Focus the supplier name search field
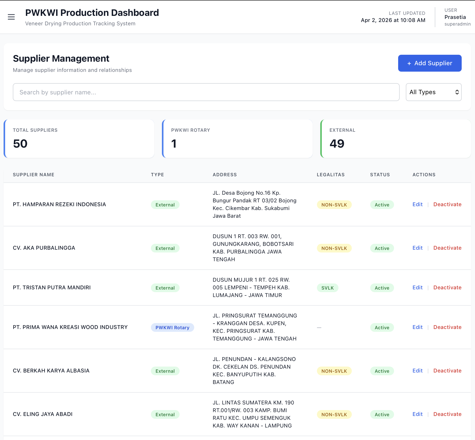Image resolution: width=475 pixels, height=440 pixels. [206, 92]
